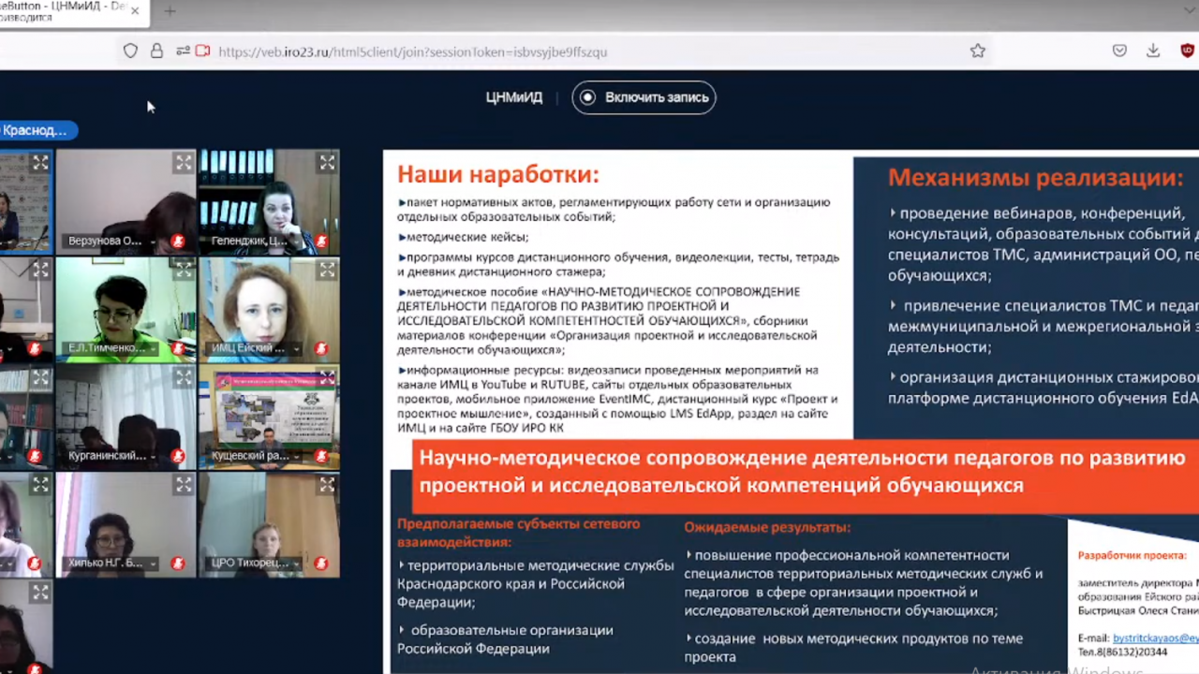Screen dimensions: 1199x674
Task: Expand Верзунова webcam to fullscreen
Action: [x=184, y=163]
